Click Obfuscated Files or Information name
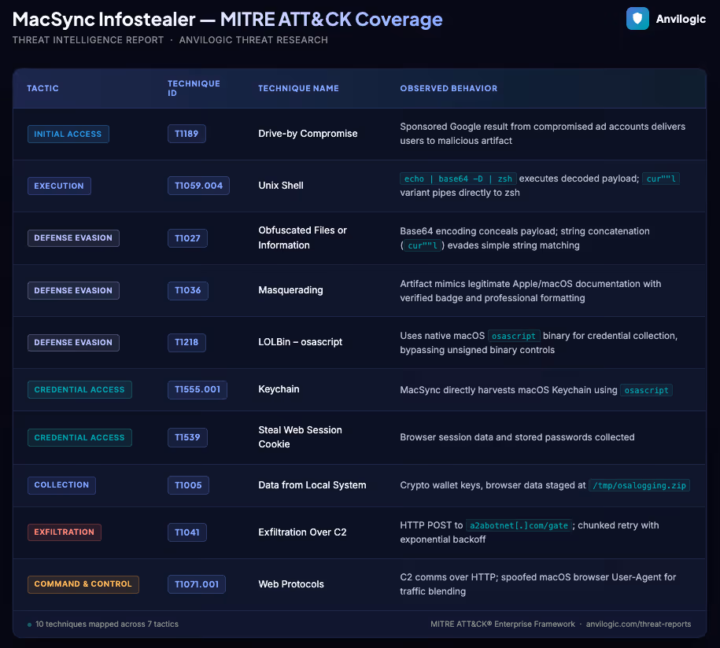This screenshot has width=720, height=648. [303, 237]
